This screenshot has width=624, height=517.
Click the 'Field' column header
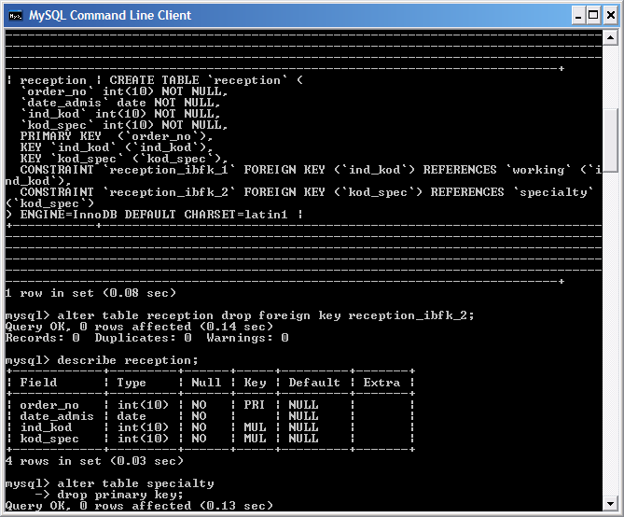pos(38,383)
